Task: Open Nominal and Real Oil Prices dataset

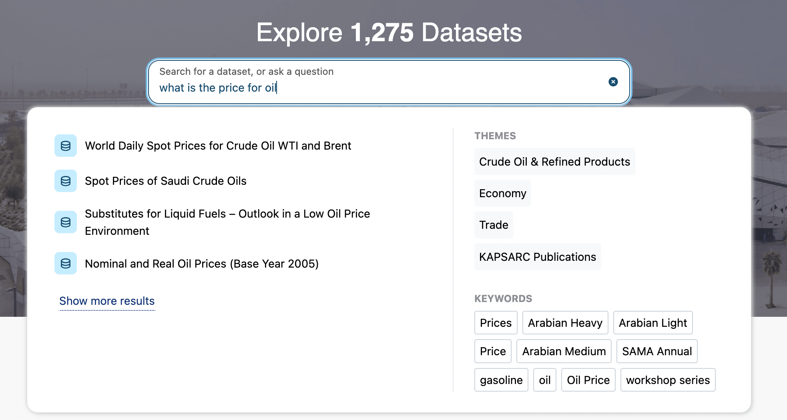Action: (201, 264)
